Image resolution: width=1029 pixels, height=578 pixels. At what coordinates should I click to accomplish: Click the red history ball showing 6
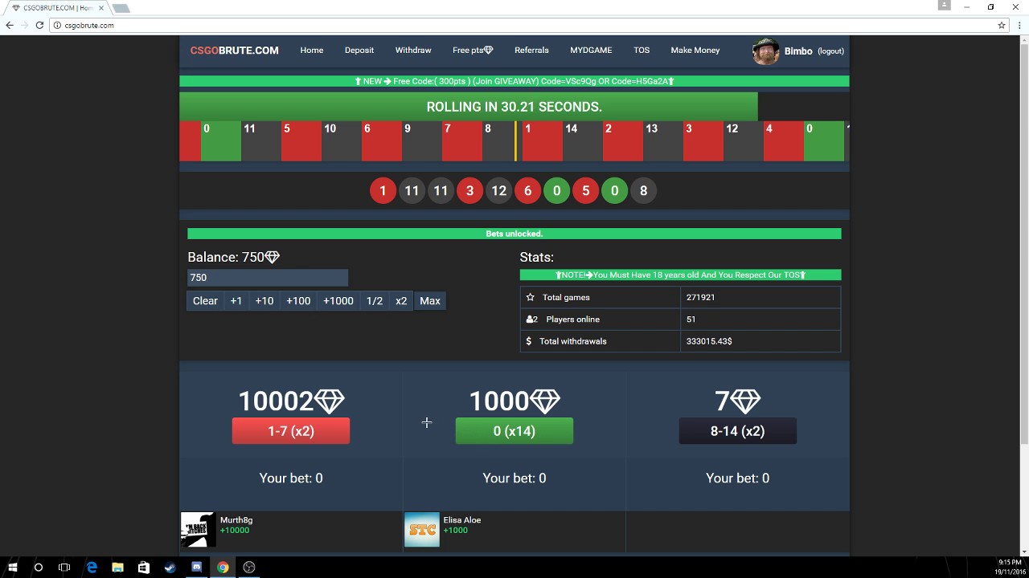[527, 190]
